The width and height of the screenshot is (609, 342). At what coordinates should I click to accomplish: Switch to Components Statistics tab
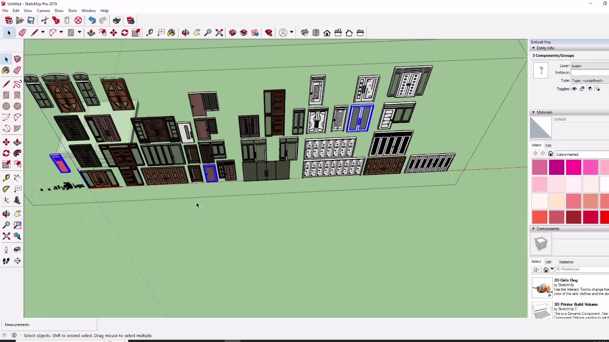tap(566, 262)
